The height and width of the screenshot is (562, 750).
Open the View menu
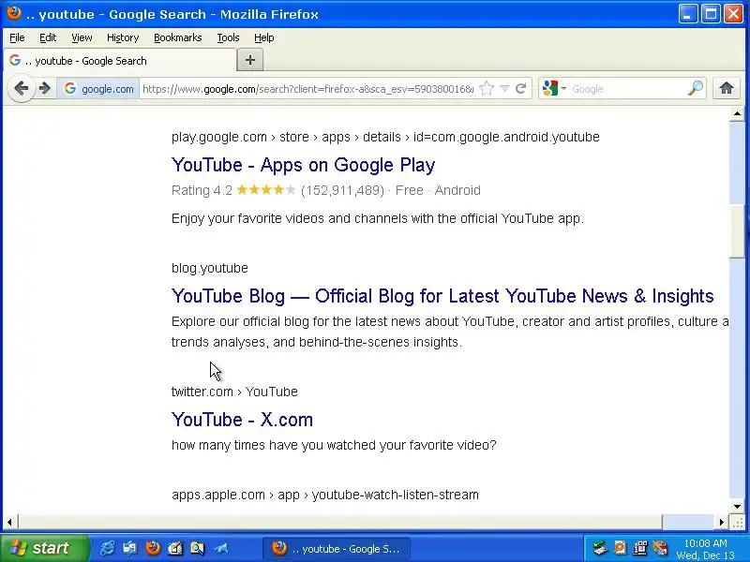pos(82,37)
